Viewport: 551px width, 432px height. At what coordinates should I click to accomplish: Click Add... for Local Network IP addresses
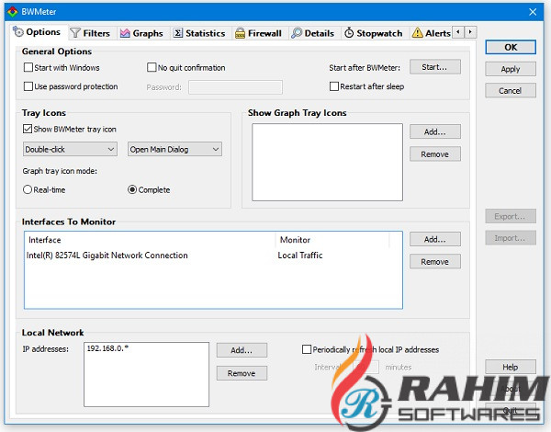tap(242, 350)
